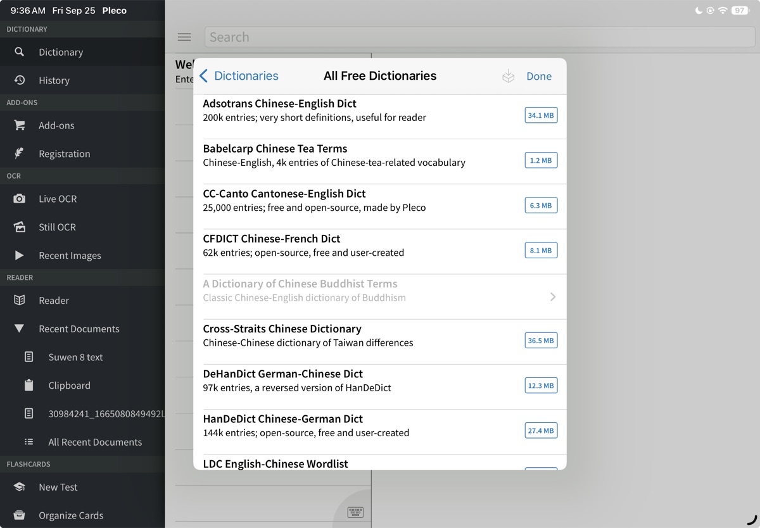Select LDC English-Chinese Wordlist row
This screenshot has width=760, height=528.
point(380,462)
